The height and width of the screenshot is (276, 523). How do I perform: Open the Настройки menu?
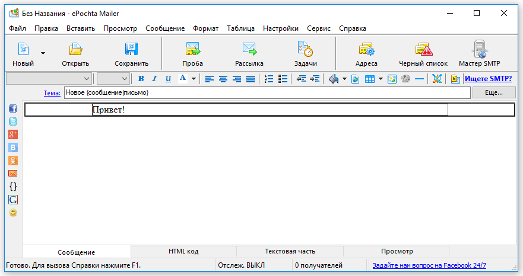[281, 28]
